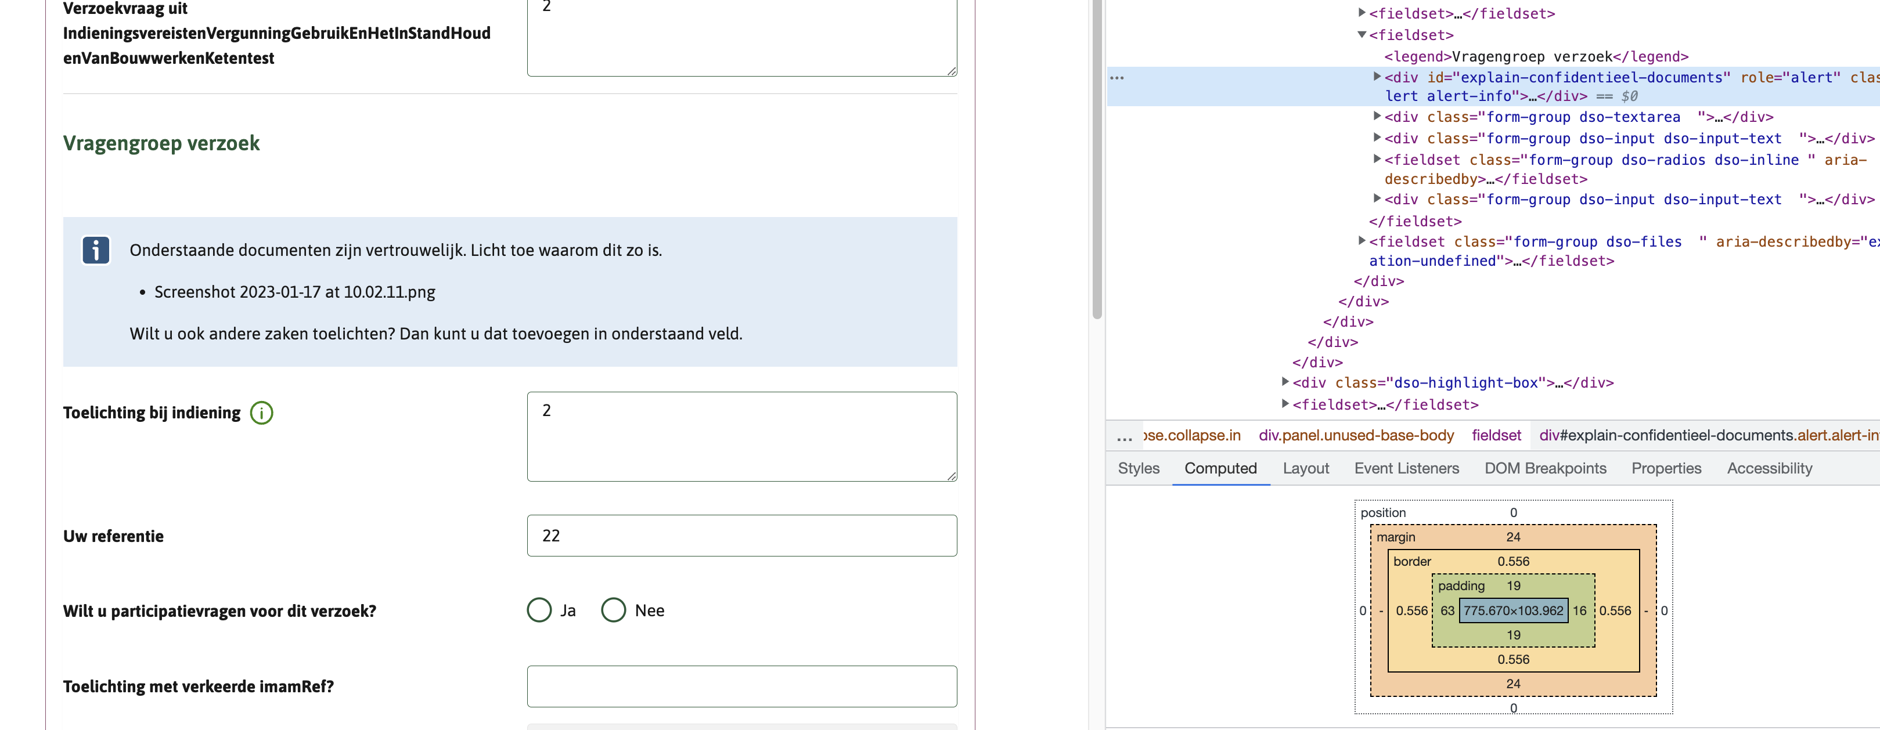Click the green info icon beside Toelichting bij indiening
Image resolution: width=1880 pixels, height=730 pixels.
[x=261, y=413]
